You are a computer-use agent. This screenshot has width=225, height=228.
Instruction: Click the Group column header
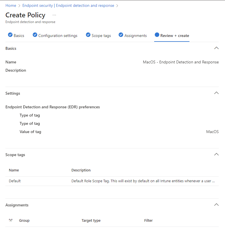pos(24,220)
